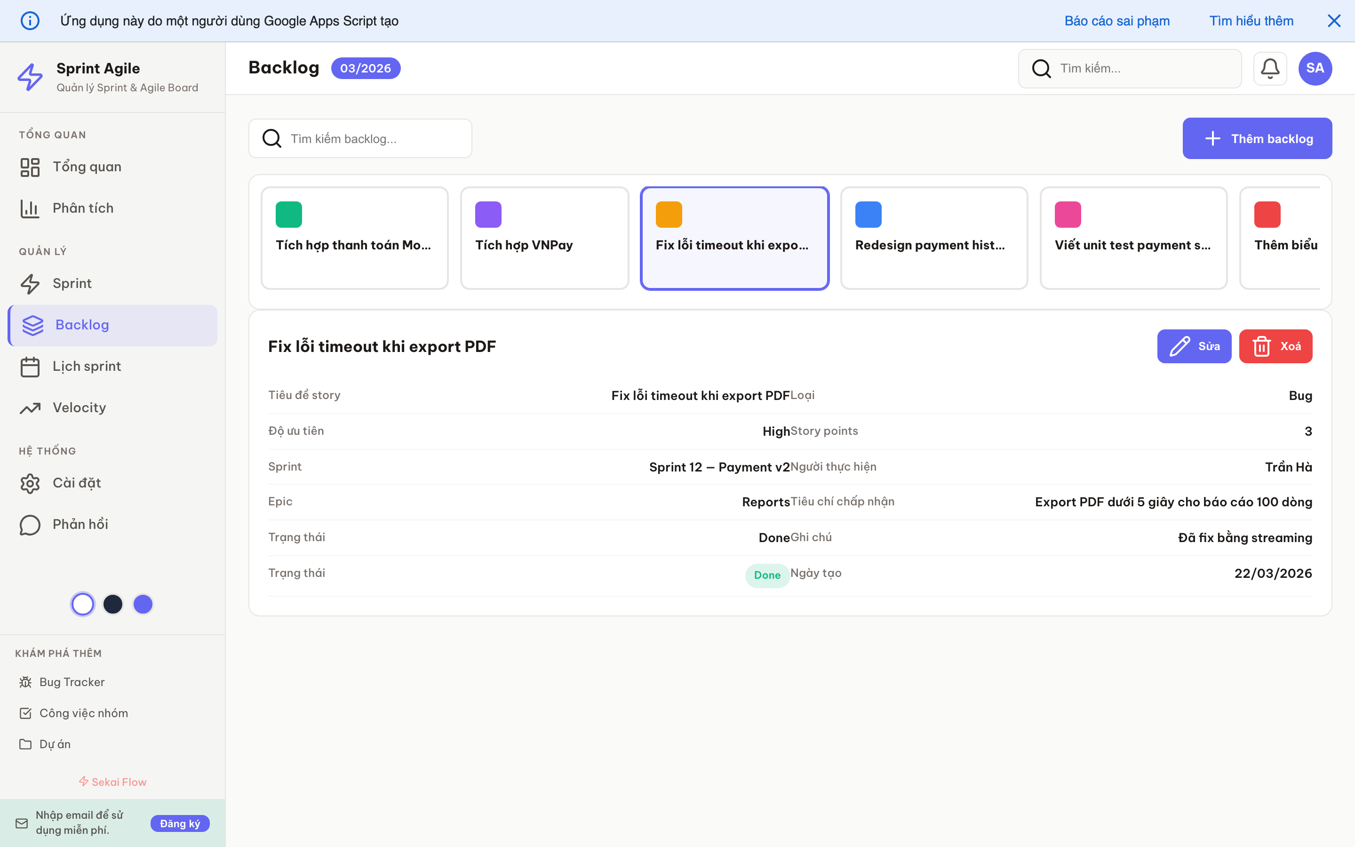Open the Phản hồi chat bubble icon

point(30,524)
